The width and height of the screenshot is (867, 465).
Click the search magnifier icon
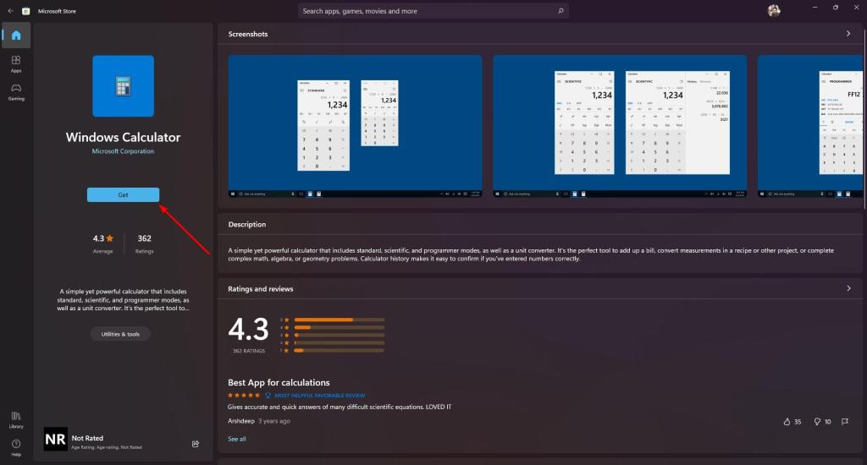[561, 11]
